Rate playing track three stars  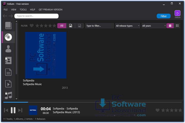172,110
